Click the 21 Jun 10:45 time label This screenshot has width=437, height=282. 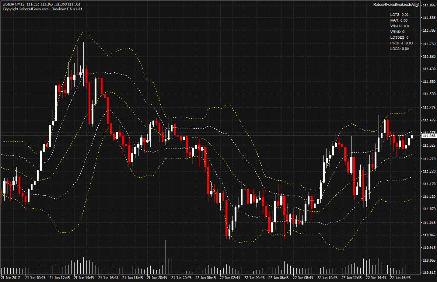click(35, 278)
